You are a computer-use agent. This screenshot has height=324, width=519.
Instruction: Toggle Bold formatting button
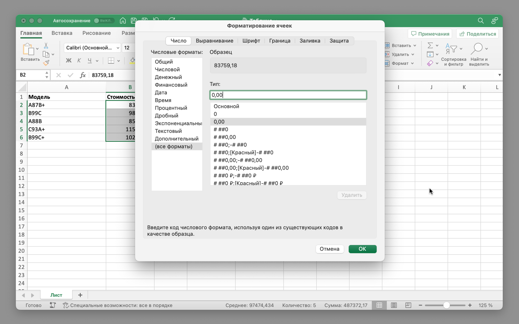click(x=68, y=60)
